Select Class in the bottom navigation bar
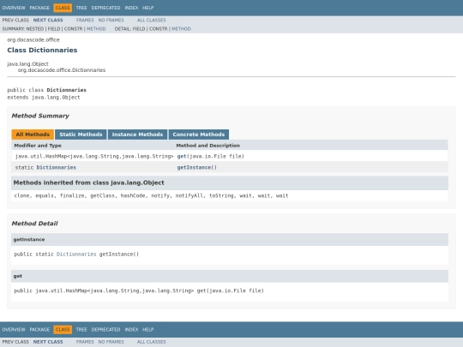Viewport: 463px width, 347px height. point(63,330)
